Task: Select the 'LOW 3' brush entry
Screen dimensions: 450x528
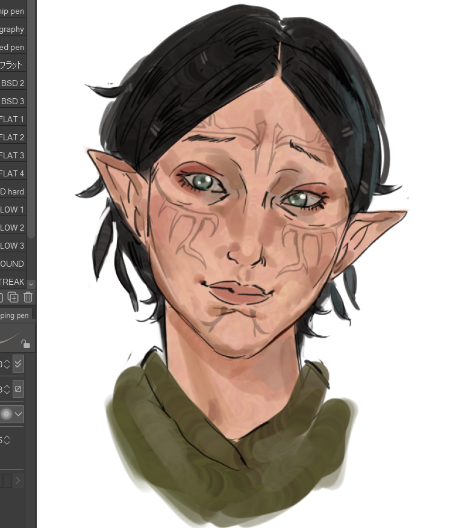Action: point(13,246)
